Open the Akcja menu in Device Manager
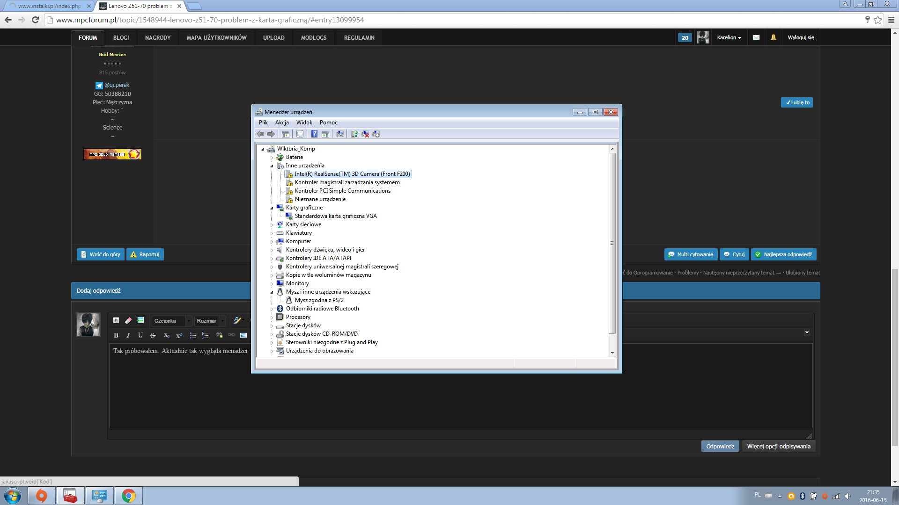This screenshot has width=899, height=505. tap(282, 123)
